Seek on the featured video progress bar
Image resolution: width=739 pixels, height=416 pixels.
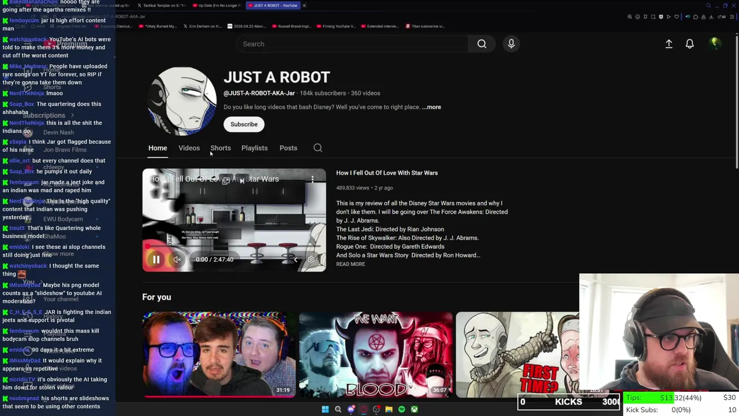coord(234,247)
